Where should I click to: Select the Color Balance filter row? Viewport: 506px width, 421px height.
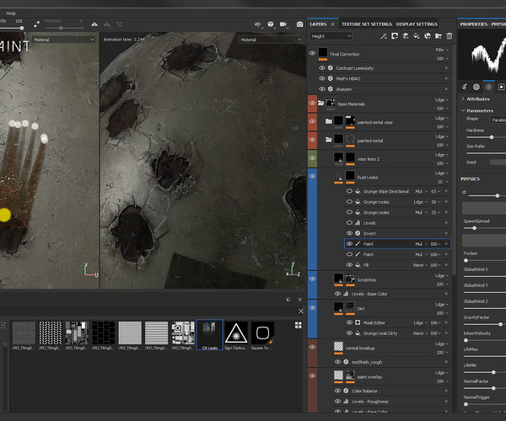[x=392, y=391]
